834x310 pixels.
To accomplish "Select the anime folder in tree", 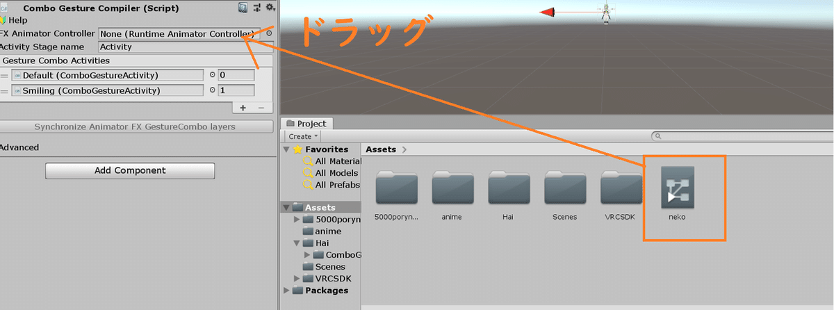I will pos(322,231).
